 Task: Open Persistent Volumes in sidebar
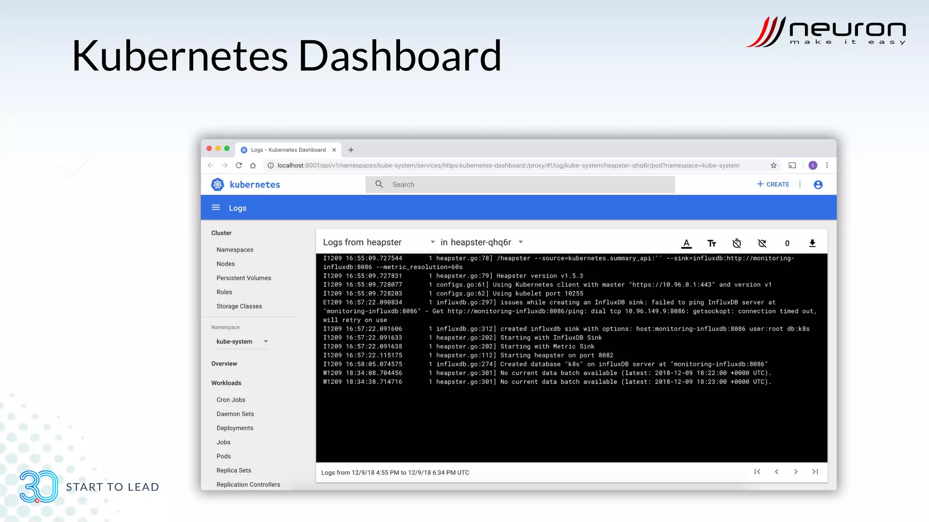[x=244, y=278]
